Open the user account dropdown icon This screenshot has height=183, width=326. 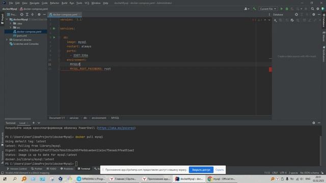(247, 9)
